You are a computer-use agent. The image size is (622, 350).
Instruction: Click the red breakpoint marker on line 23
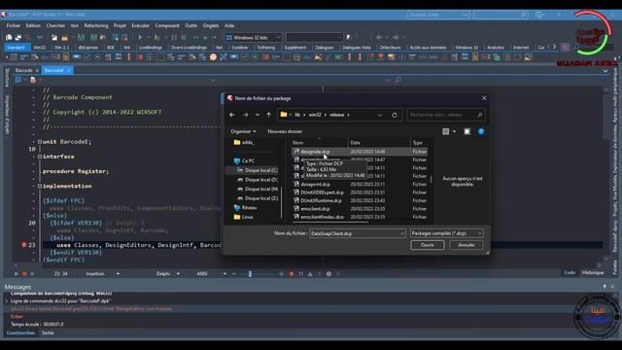[x=23, y=245]
